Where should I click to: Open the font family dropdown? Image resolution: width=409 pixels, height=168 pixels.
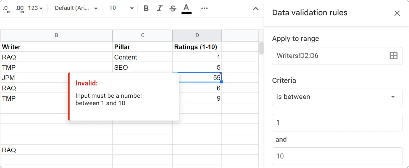[x=76, y=8]
